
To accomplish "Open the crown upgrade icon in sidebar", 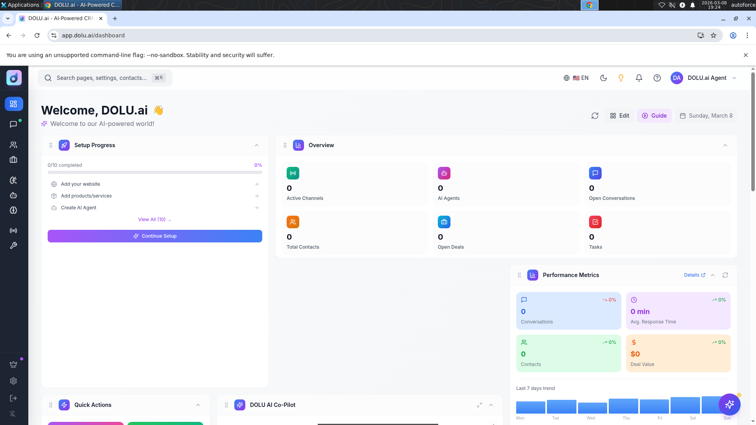I will click(x=13, y=364).
